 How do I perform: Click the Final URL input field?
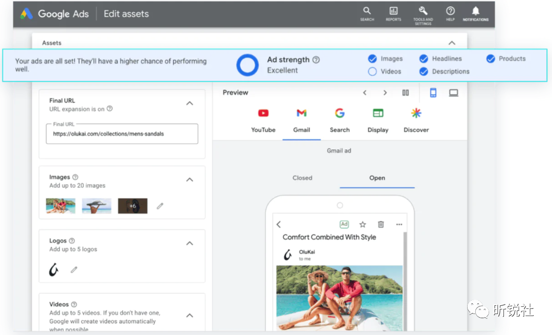click(122, 134)
